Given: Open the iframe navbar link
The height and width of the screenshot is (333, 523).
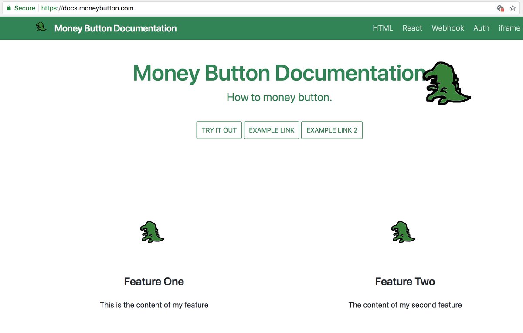Looking at the screenshot, I should (509, 28).
